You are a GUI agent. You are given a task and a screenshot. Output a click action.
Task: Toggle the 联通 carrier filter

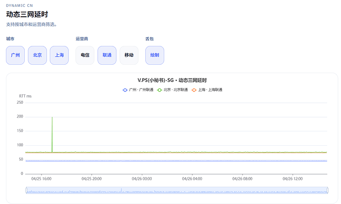107,55
